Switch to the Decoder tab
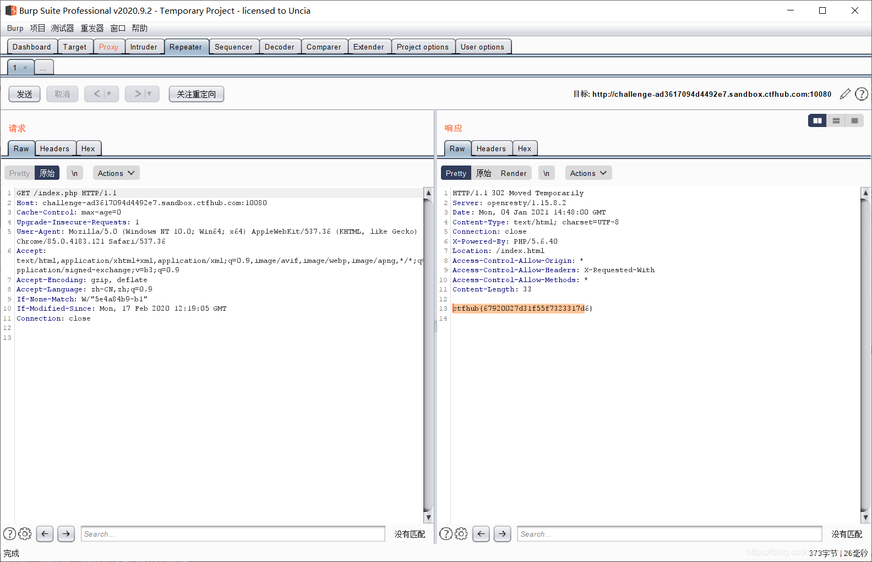Screen dimensions: 872x562 [280, 47]
